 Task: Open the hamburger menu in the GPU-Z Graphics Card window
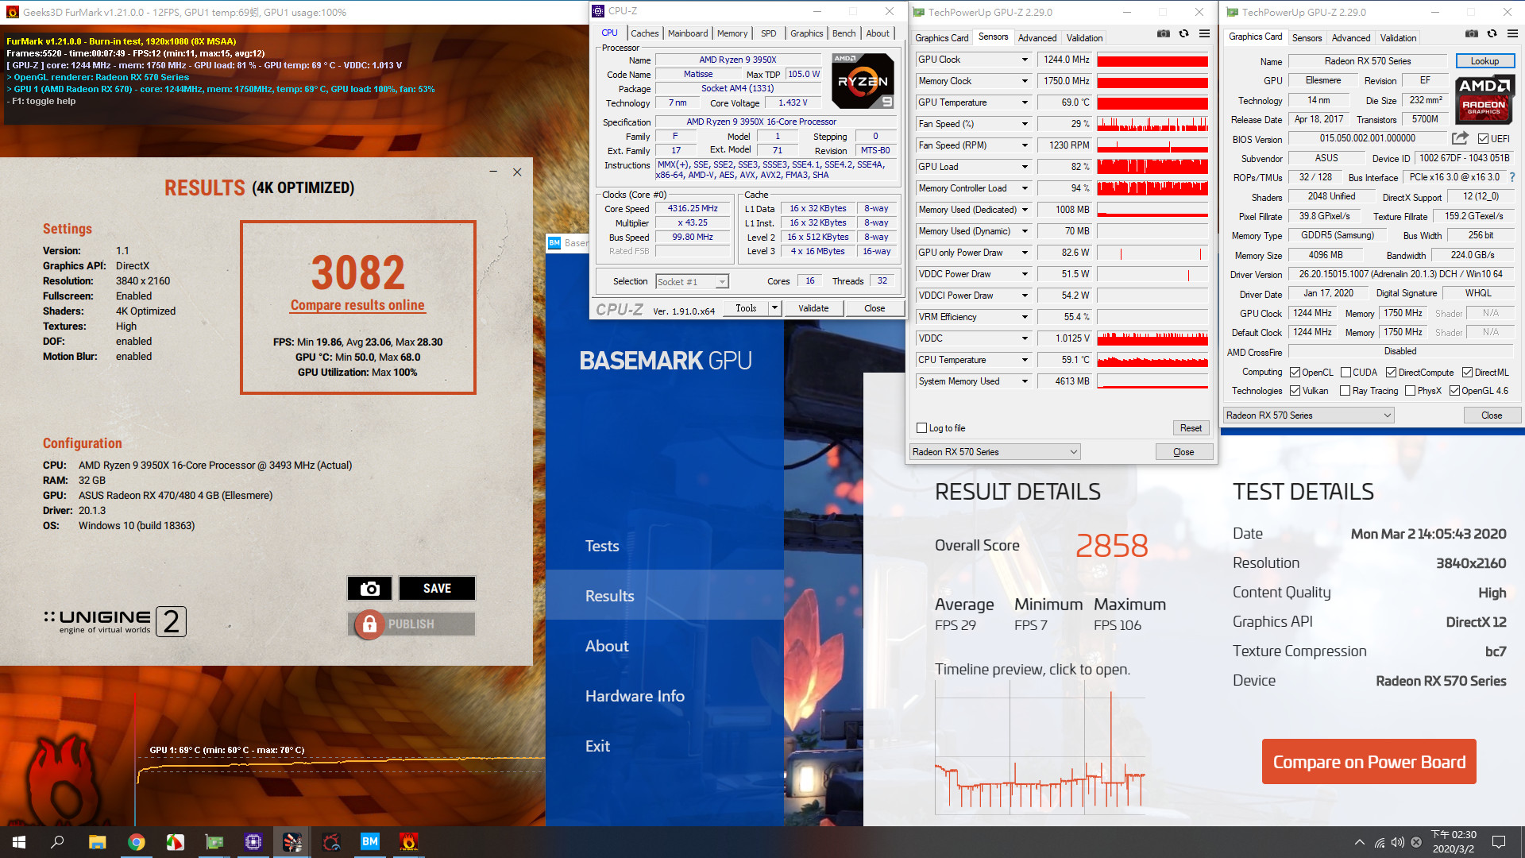click(x=1512, y=33)
